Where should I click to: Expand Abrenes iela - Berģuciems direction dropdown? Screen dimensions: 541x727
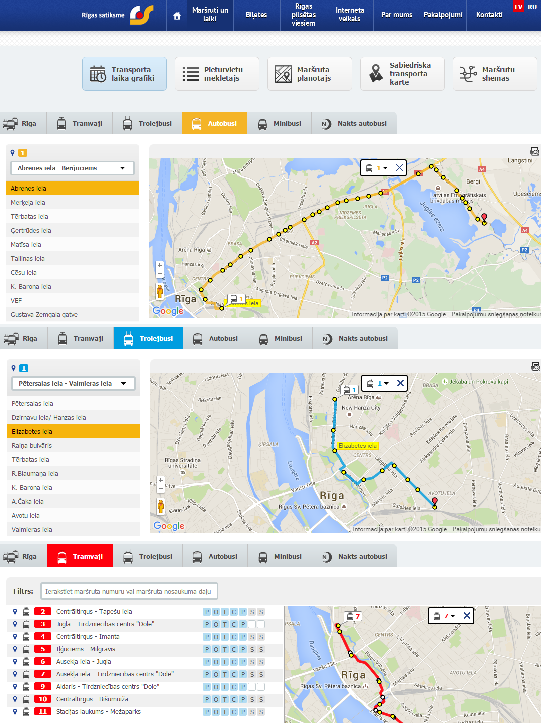point(72,168)
